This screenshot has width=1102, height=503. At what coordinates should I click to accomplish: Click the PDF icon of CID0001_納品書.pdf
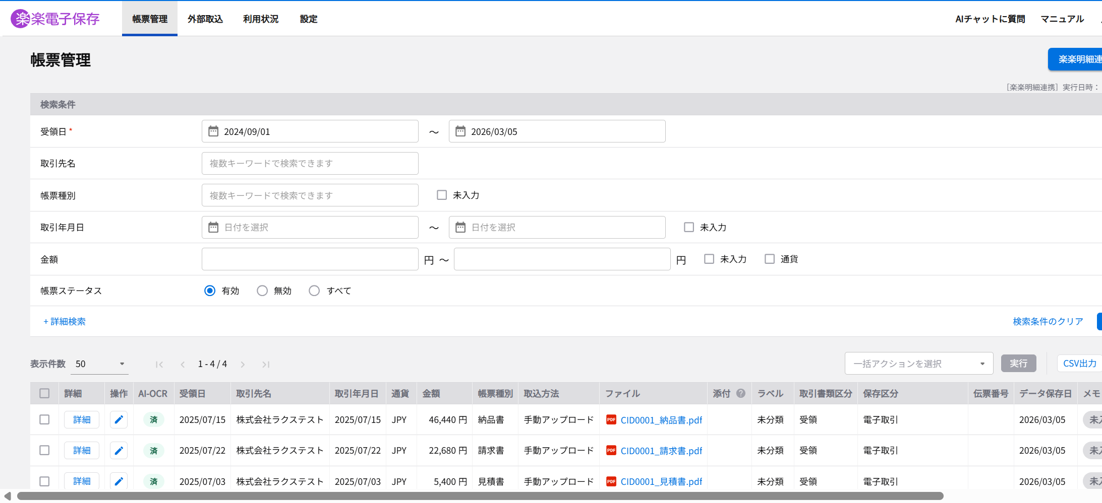[611, 419]
